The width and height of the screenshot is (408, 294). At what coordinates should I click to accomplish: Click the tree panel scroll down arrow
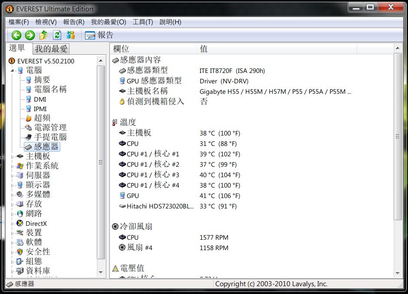pos(101,272)
